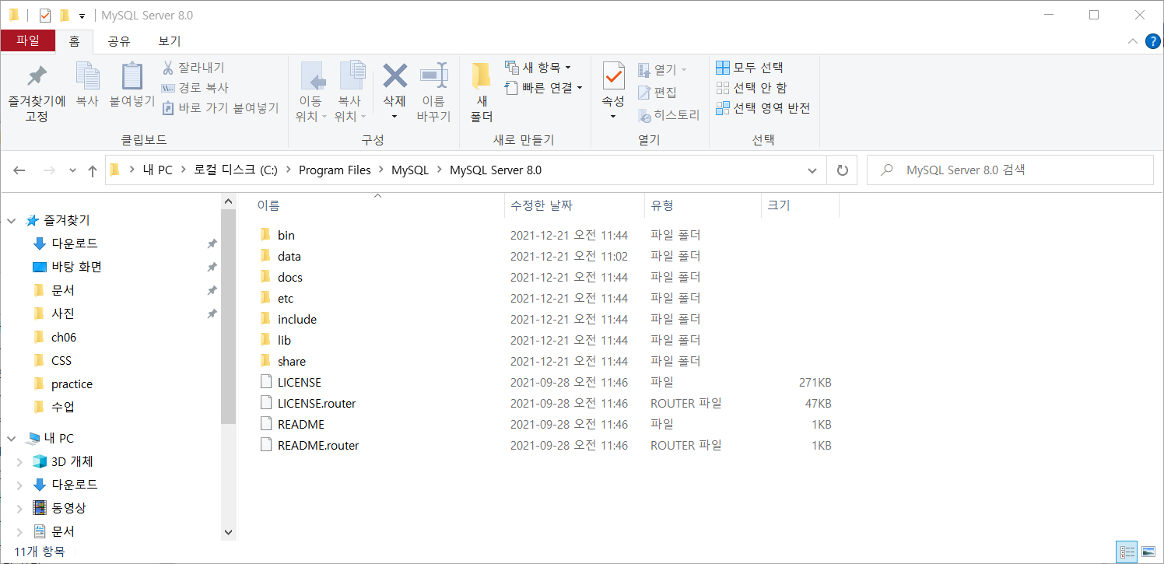
Task: Expand the 3D 개체 tree node
Action: tap(19, 462)
